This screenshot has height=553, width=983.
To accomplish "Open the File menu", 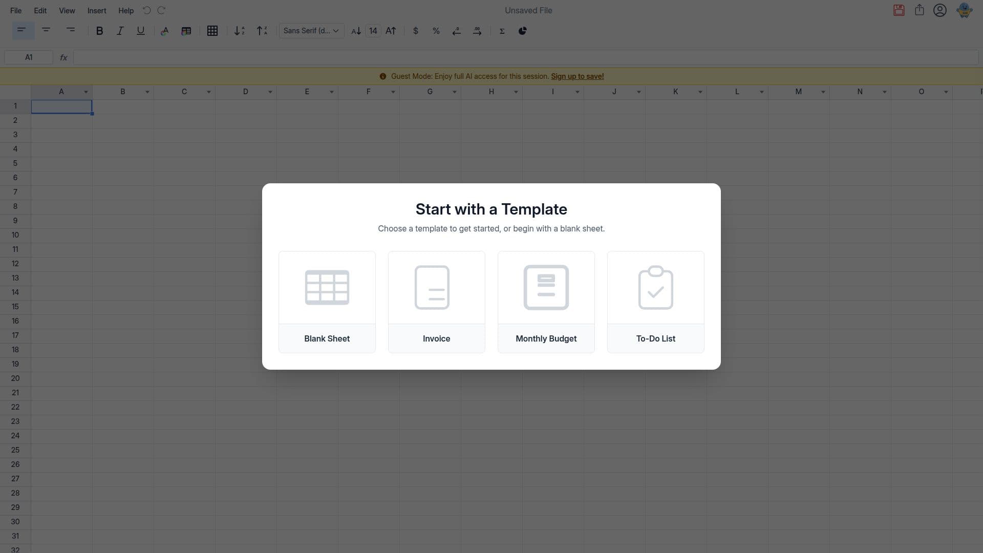I will (16, 10).
